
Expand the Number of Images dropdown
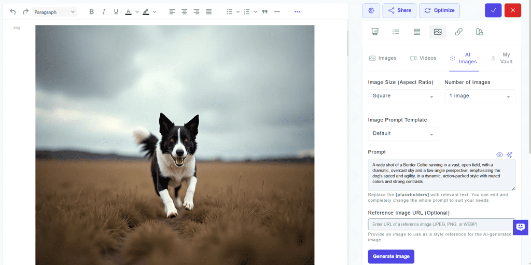(x=480, y=96)
